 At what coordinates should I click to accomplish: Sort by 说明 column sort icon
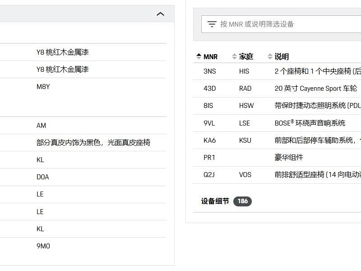(270, 56)
